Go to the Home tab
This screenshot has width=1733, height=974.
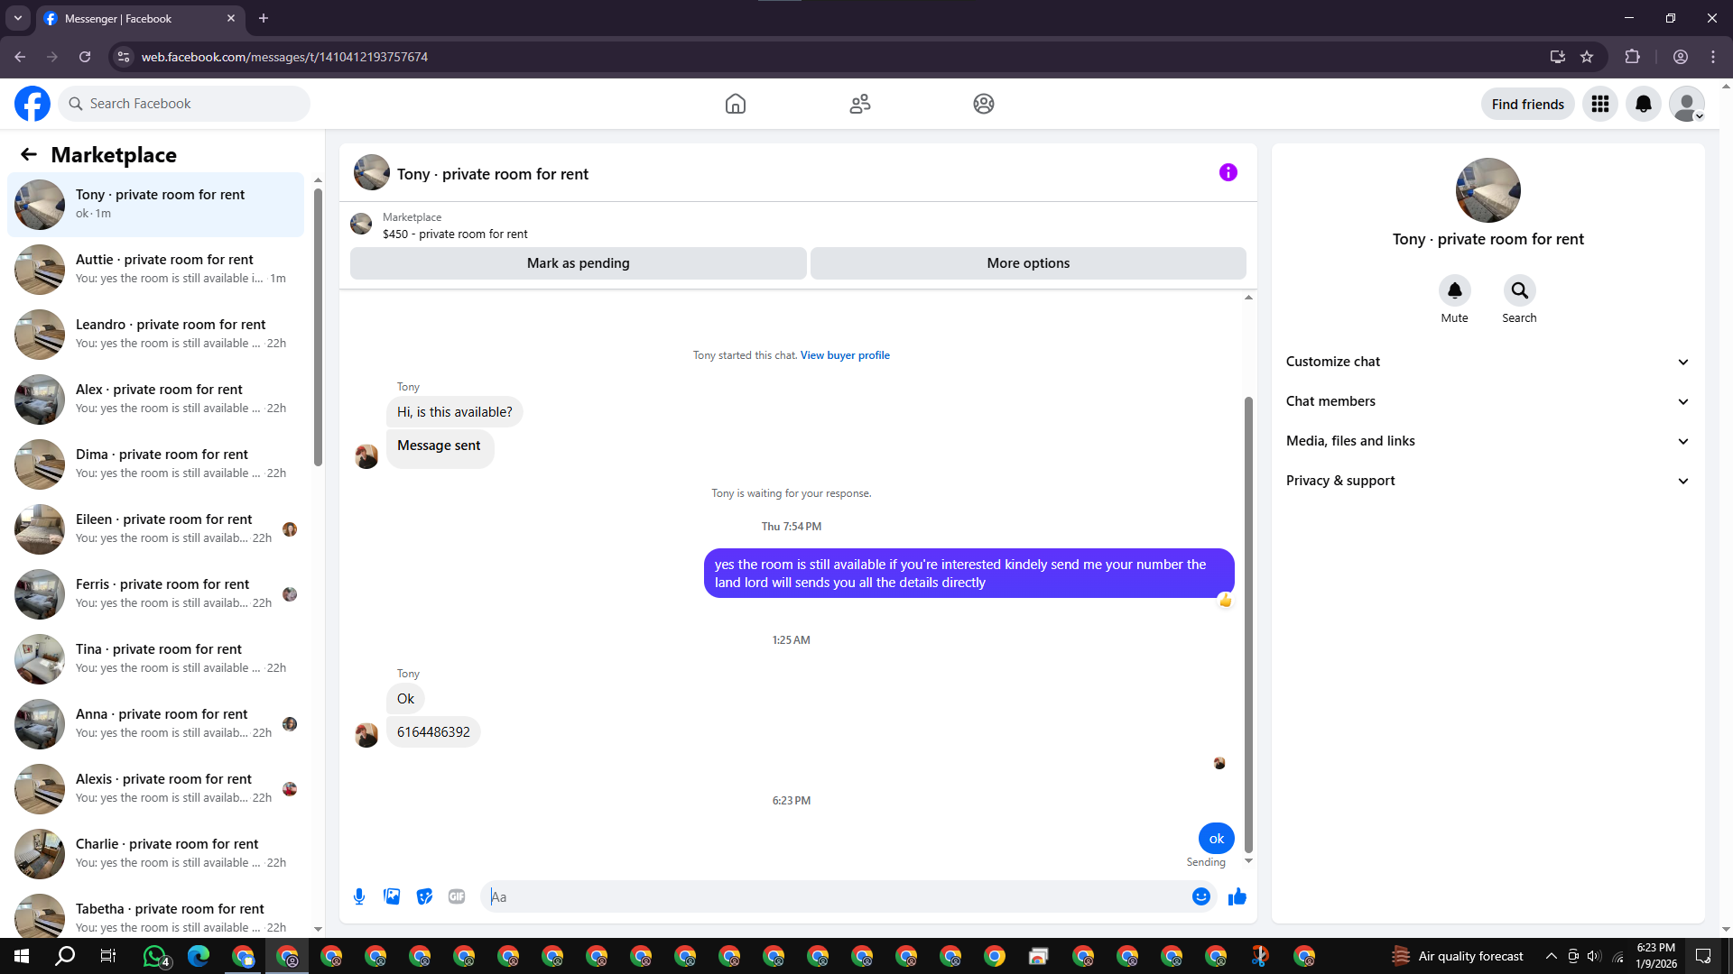735,104
